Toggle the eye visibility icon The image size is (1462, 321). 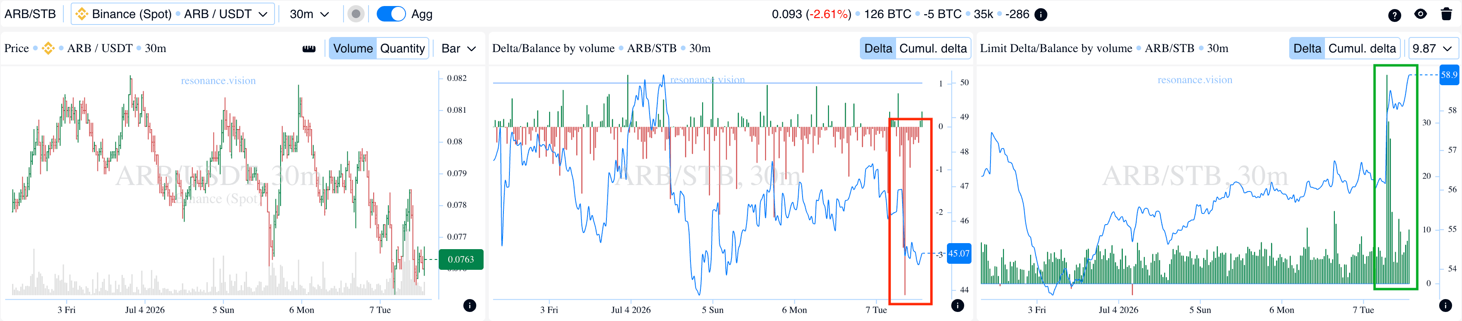tap(1421, 14)
